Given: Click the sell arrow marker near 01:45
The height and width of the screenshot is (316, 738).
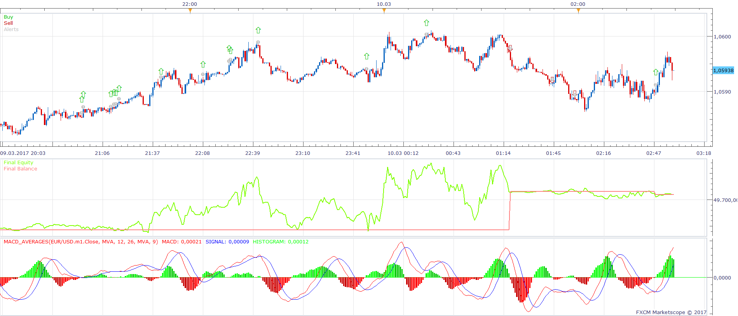Looking at the screenshot, I should 552,80.
